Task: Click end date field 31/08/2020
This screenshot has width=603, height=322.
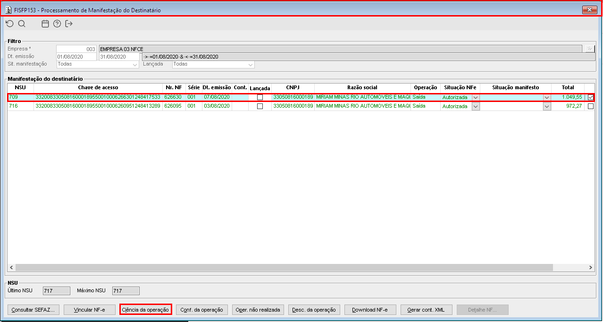Action: coord(119,57)
